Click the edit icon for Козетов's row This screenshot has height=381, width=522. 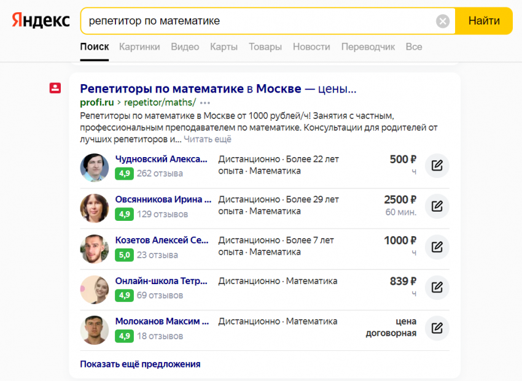(437, 247)
